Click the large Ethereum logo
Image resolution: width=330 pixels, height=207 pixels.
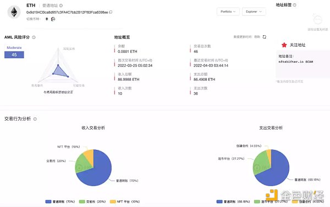pos(14,12)
